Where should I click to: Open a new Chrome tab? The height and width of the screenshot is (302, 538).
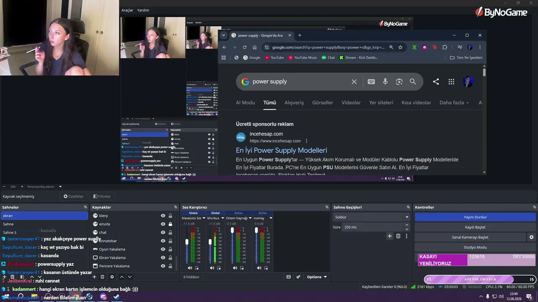300,35
